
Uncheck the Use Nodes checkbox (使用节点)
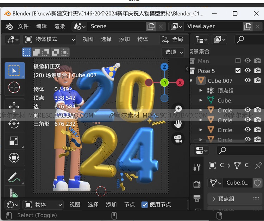point(144,205)
